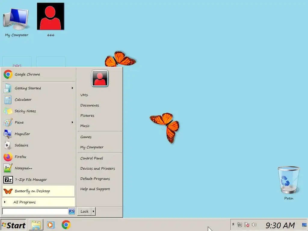The image size is (308, 231).
Task: Open Music from the Start menu
Action: tap(100, 126)
